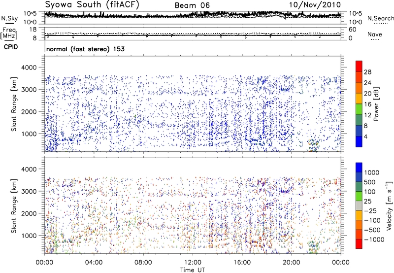
Task: Click the 'Velocity [m s-1]' color bar label
Action: [389, 205]
